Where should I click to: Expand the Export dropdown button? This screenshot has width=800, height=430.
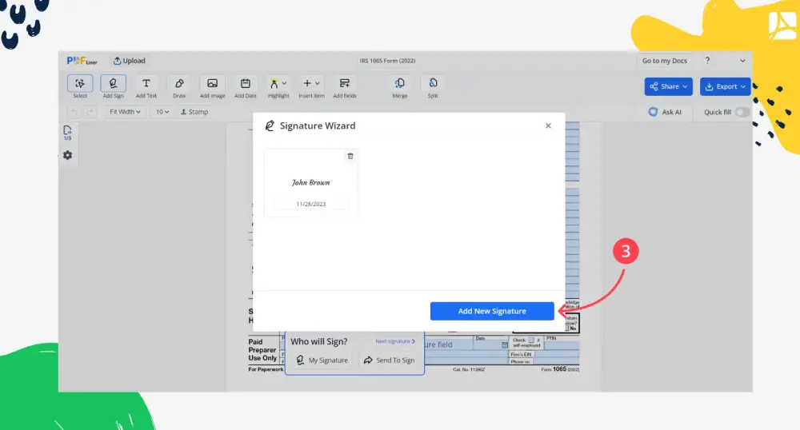tap(726, 86)
